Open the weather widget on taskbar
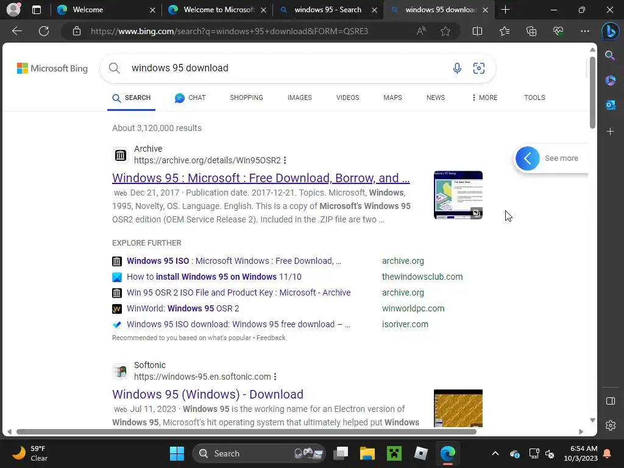 pyautogui.click(x=30, y=453)
